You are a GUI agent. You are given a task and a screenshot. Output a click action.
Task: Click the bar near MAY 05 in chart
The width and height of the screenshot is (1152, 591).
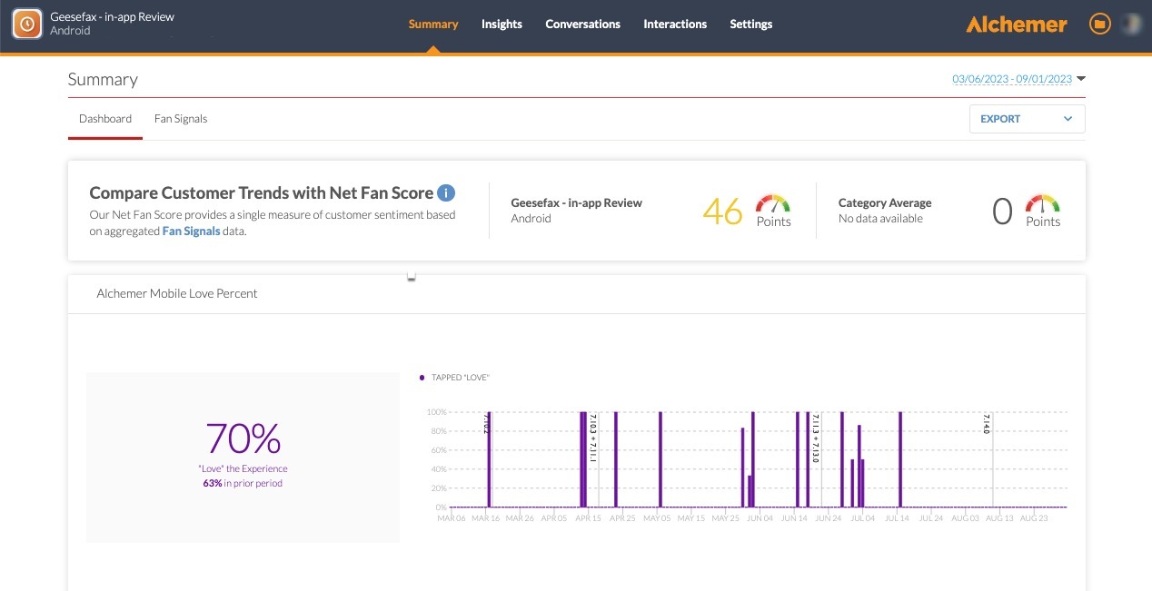click(x=660, y=459)
